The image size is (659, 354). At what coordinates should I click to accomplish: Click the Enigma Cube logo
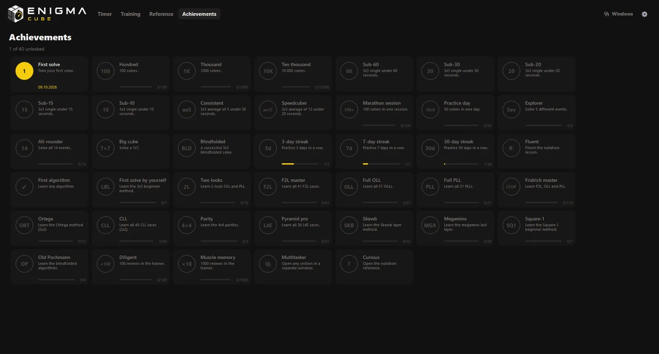tap(47, 14)
